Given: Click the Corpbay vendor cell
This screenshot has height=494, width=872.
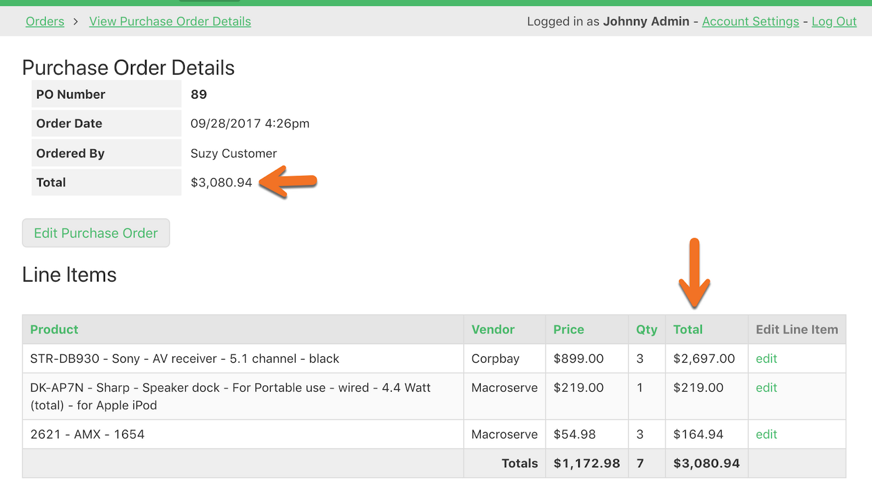Looking at the screenshot, I should click(495, 359).
